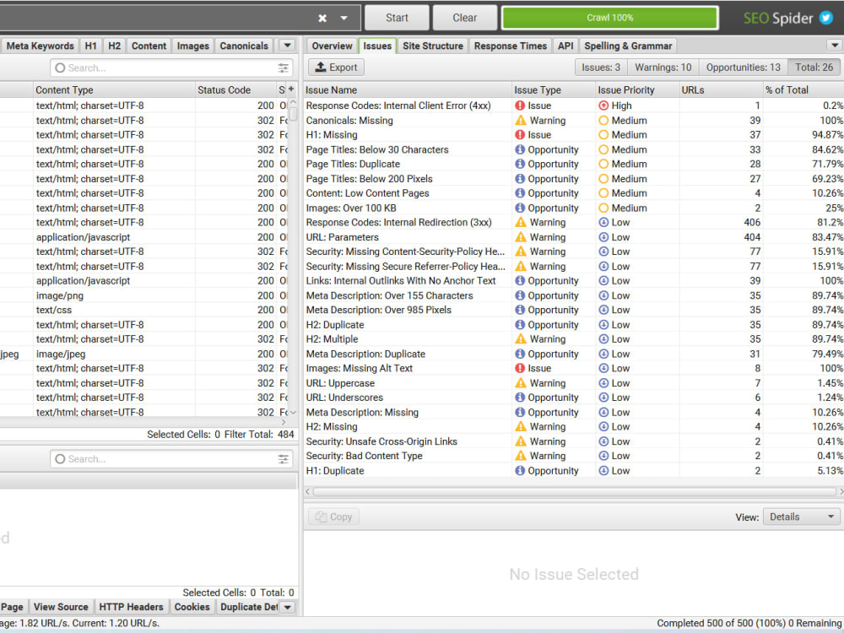The height and width of the screenshot is (633, 844).
Task: Filter by Opportunities: 13
Action: click(x=744, y=68)
